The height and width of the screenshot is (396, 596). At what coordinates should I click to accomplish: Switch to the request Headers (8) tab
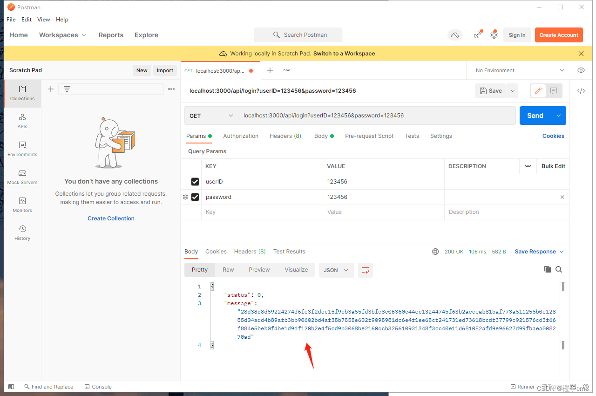(285, 136)
